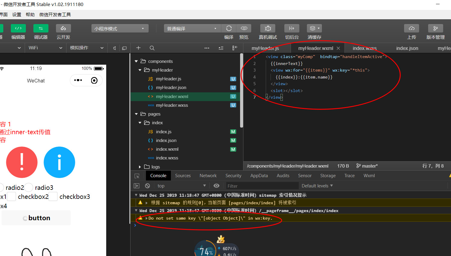This screenshot has width=451, height=256.
Task: Open 云开发 cloud development
Action: pos(63,28)
